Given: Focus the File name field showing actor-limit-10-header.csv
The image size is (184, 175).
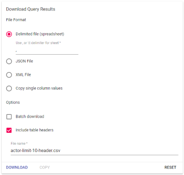Looking at the screenshot, I should (x=94, y=151).
